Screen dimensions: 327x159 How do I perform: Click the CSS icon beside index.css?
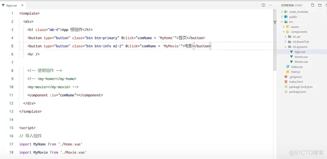[288, 67]
